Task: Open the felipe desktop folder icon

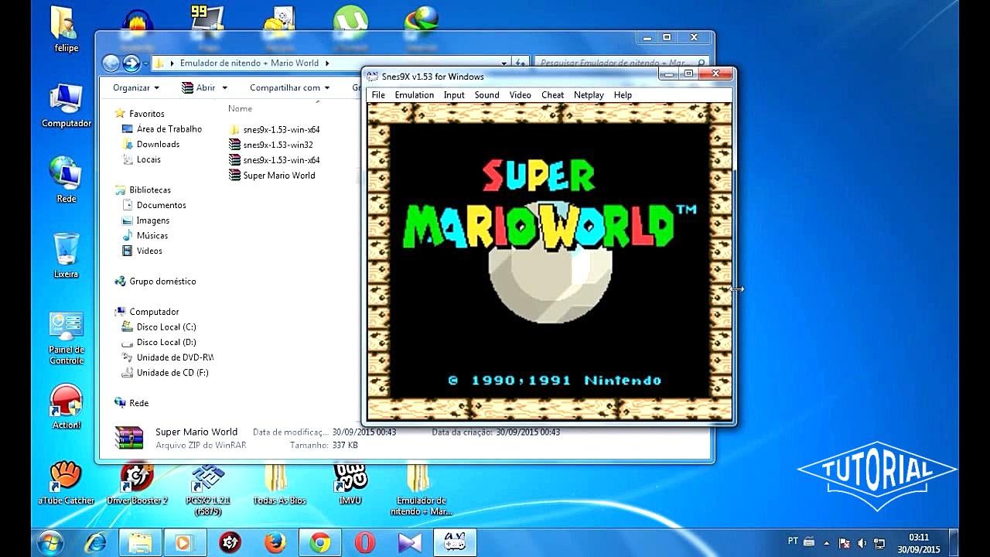Action: coord(67,29)
